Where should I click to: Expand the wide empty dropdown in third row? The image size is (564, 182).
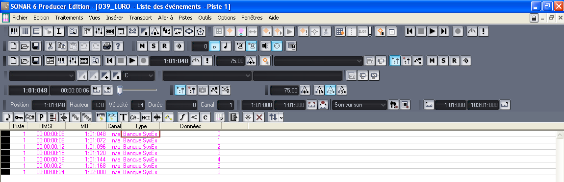click(x=319, y=61)
